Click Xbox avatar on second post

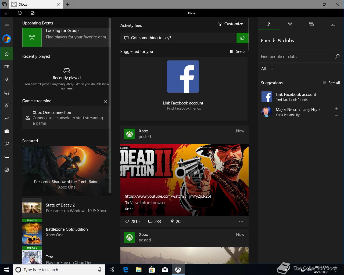(130, 237)
